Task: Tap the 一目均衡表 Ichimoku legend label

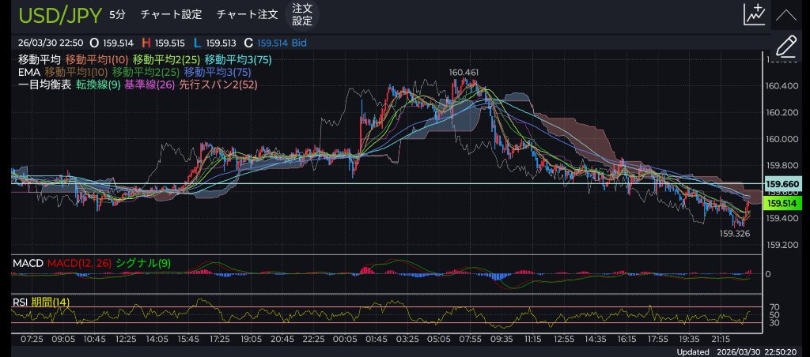Action: tap(44, 85)
